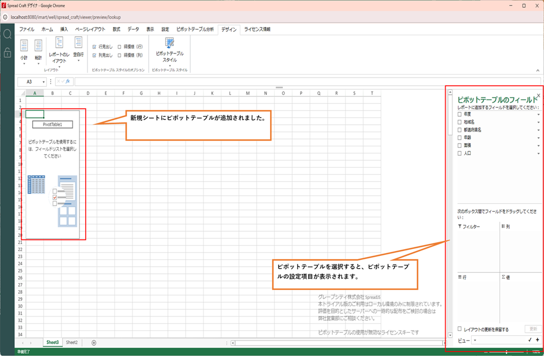
Task: Enable the 縞模様 (列) checkbox
Action: [x=119, y=56]
